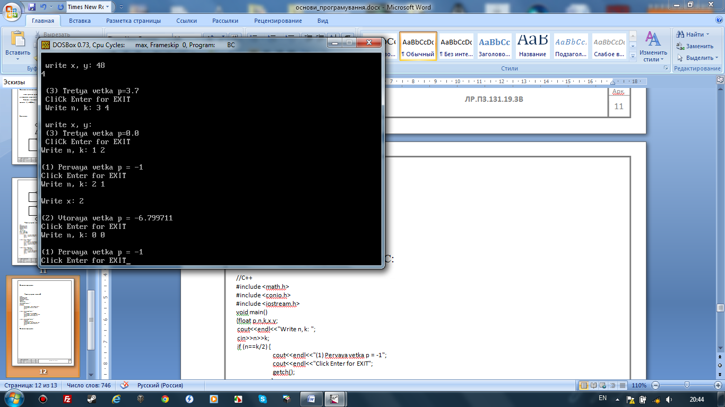Switch to Outline view
This screenshot has width=725, height=407.
614,385
